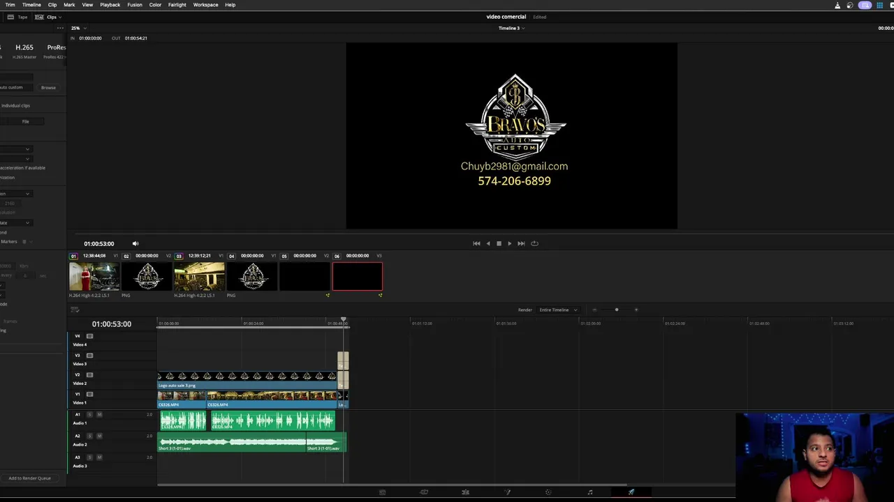Select the H.265 Master render preset

click(24, 50)
